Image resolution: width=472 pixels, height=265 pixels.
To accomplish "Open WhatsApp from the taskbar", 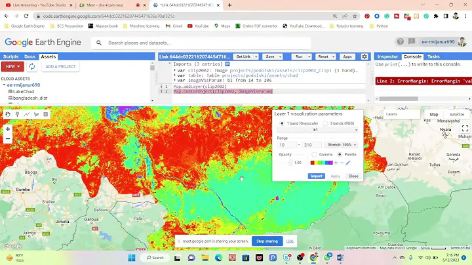I will coord(327,258).
